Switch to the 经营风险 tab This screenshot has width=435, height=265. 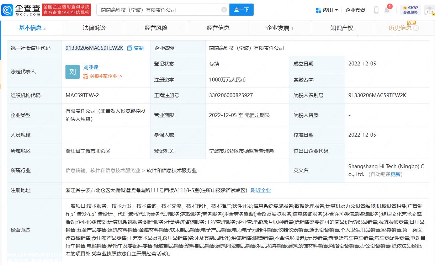point(156,28)
